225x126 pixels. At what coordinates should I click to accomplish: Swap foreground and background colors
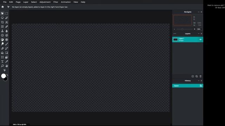pyautogui.click(x=7, y=75)
